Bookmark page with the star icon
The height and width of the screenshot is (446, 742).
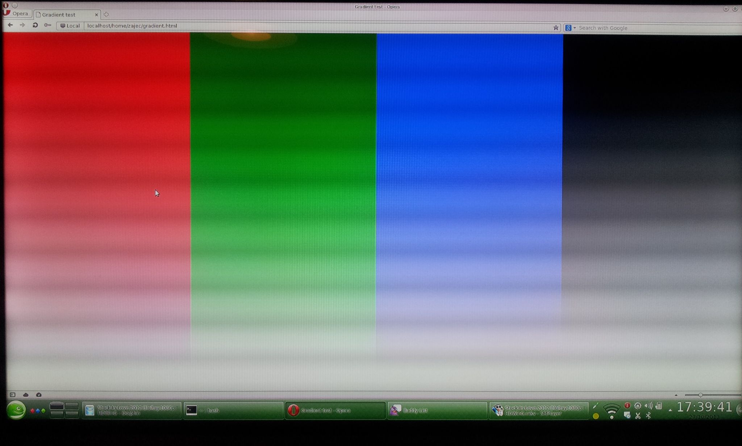click(556, 28)
